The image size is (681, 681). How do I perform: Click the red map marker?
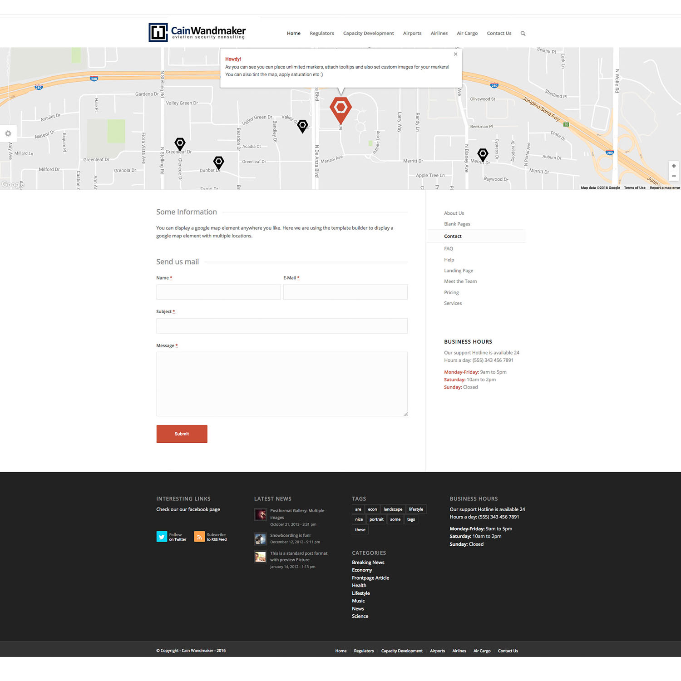pyautogui.click(x=340, y=110)
